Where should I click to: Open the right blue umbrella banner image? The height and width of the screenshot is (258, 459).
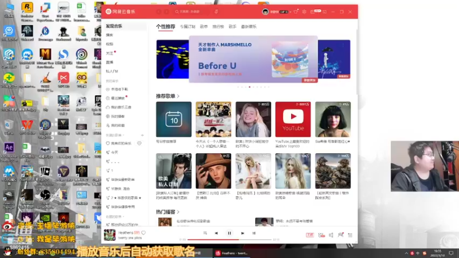[334, 60]
